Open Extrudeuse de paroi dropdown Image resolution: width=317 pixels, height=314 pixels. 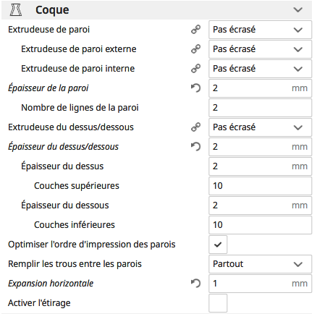260,30
